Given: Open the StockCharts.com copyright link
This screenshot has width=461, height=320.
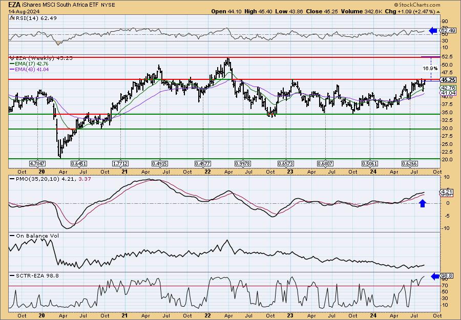Looking at the screenshot, I should 416,5.
